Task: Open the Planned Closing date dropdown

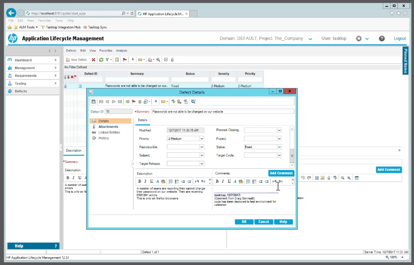Action: (279, 130)
